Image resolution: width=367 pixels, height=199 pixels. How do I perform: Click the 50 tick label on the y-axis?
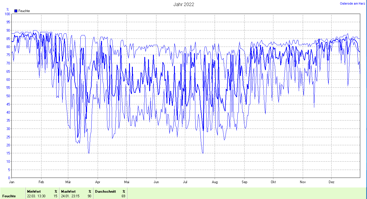pos(8,96)
